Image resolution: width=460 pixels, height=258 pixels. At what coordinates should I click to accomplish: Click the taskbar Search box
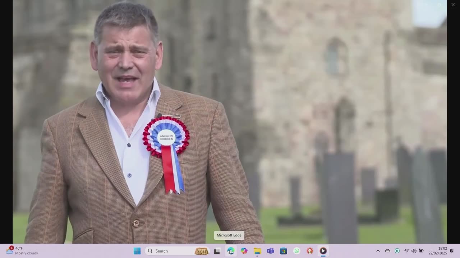pyautogui.click(x=178, y=251)
